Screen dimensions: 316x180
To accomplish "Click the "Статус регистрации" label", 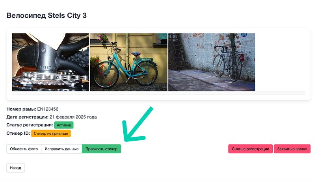I will coord(30,125).
